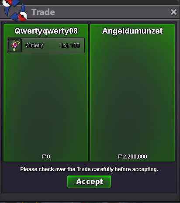Click the Pokédollar symbol beside 2,200,000

120,156
